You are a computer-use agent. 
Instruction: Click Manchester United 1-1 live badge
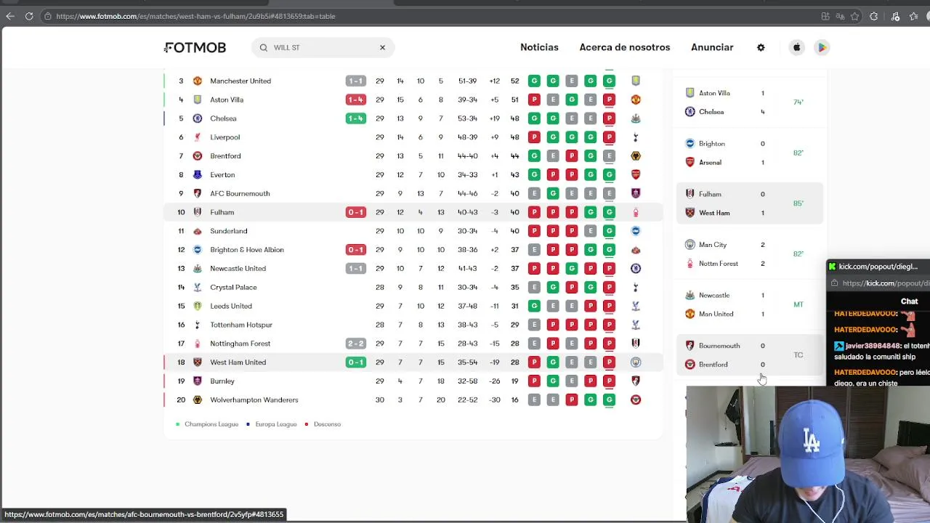coord(355,81)
